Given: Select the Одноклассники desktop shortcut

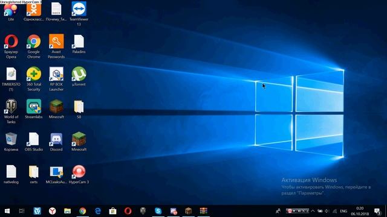Looking at the screenshot, I should click(x=34, y=11).
